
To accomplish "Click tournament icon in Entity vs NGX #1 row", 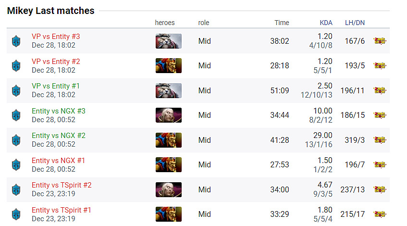I will tap(380, 165).
